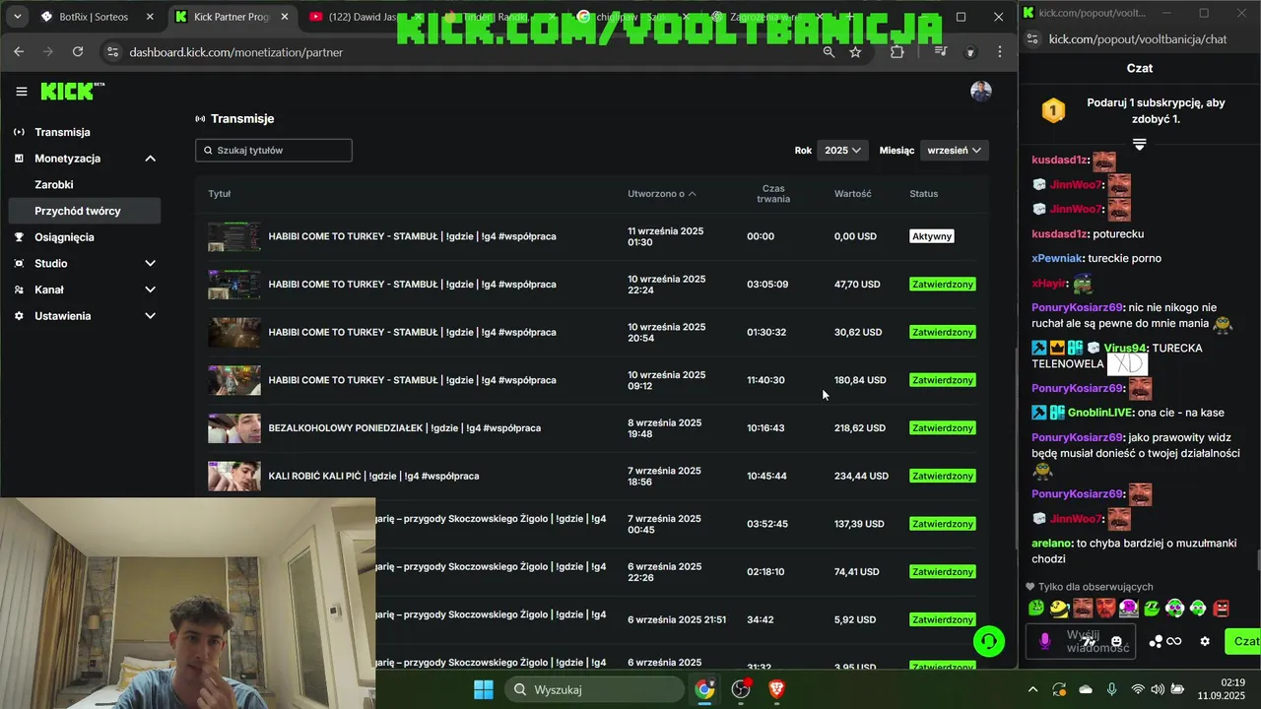Open the profile avatar in the Kick dashboard header

click(x=980, y=92)
